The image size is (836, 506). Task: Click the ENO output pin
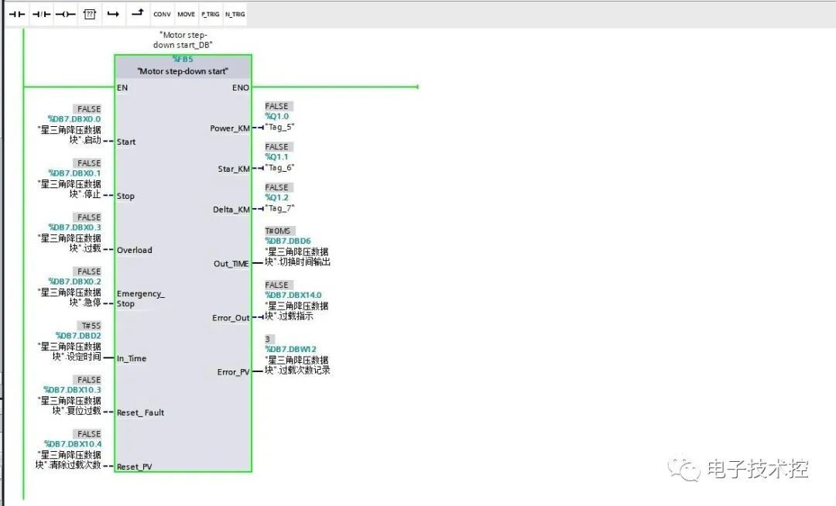[241, 87]
